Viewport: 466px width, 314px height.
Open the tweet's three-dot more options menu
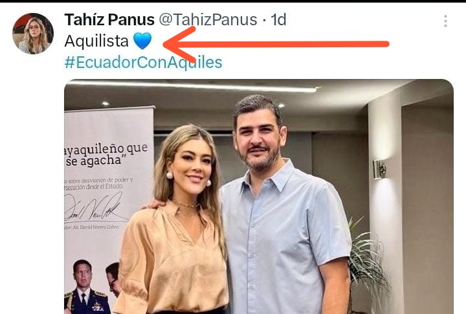click(445, 21)
